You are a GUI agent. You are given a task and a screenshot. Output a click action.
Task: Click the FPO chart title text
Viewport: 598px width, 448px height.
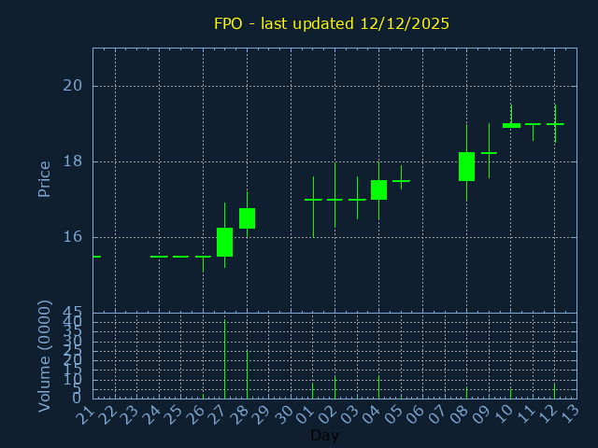pos(332,23)
